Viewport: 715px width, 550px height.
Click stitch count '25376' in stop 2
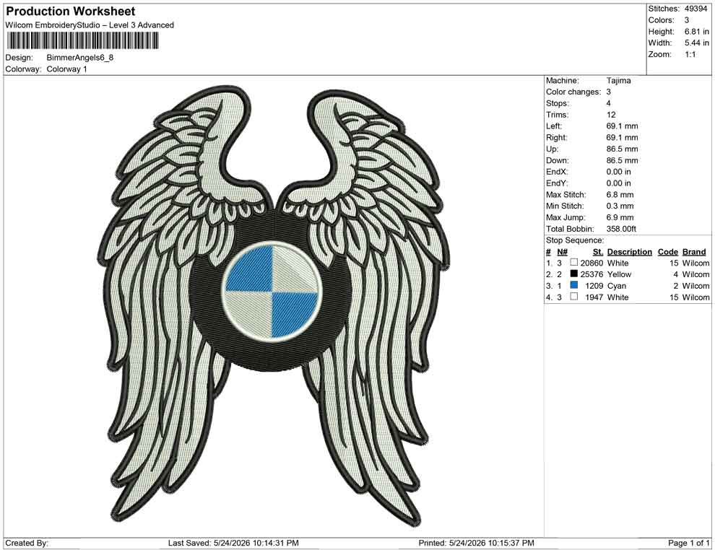click(x=591, y=274)
